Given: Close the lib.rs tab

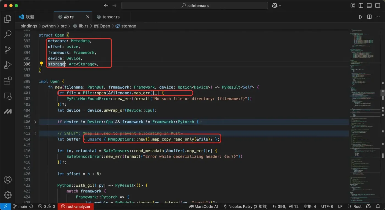Looking at the screenshot, I should (88, 17).
